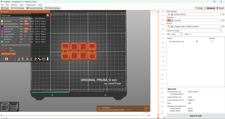Switch to the Print Settings tab
The image size is (225, 119).
click(18, 8)
